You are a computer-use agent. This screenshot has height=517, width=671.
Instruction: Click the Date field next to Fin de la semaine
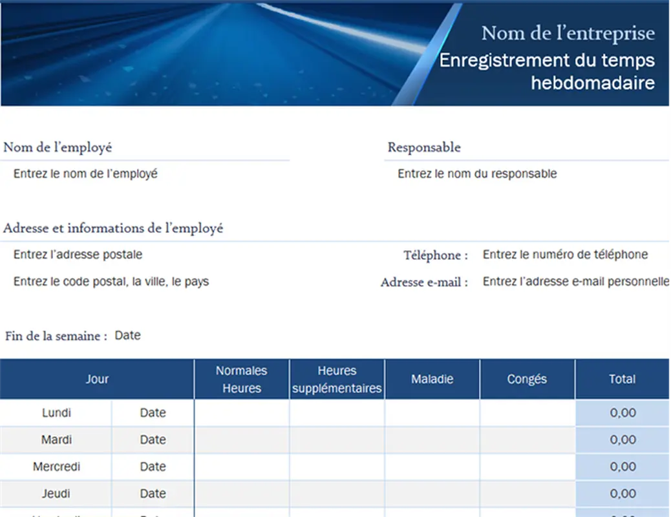[127, 335]
